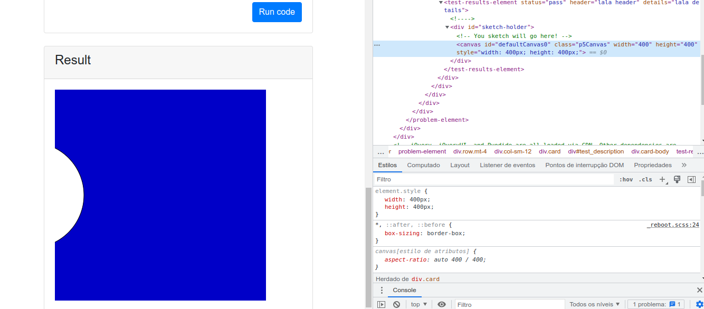Screen dimensions: 704x309
Task: Clear the console with the no-symbol icon
Action: pyautogui.click(x=396, y=304)
